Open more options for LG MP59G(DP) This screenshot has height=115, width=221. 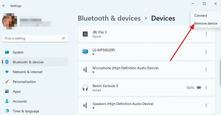(x=206, y=52)
